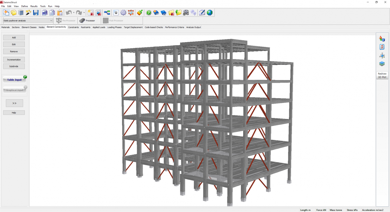Screen dimensions: 390x212
Task: Click the Save project floppy disk icon
Action: tap(36, 13)
